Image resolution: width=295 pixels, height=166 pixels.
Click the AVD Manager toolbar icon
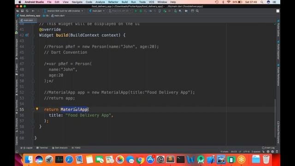(x=175, y=11)
